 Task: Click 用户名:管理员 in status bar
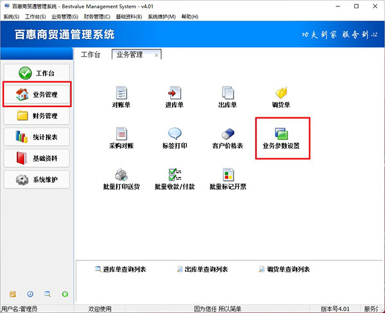tap(19, 309)
